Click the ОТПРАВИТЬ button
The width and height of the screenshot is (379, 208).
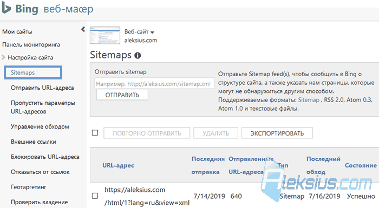[122, 95]
